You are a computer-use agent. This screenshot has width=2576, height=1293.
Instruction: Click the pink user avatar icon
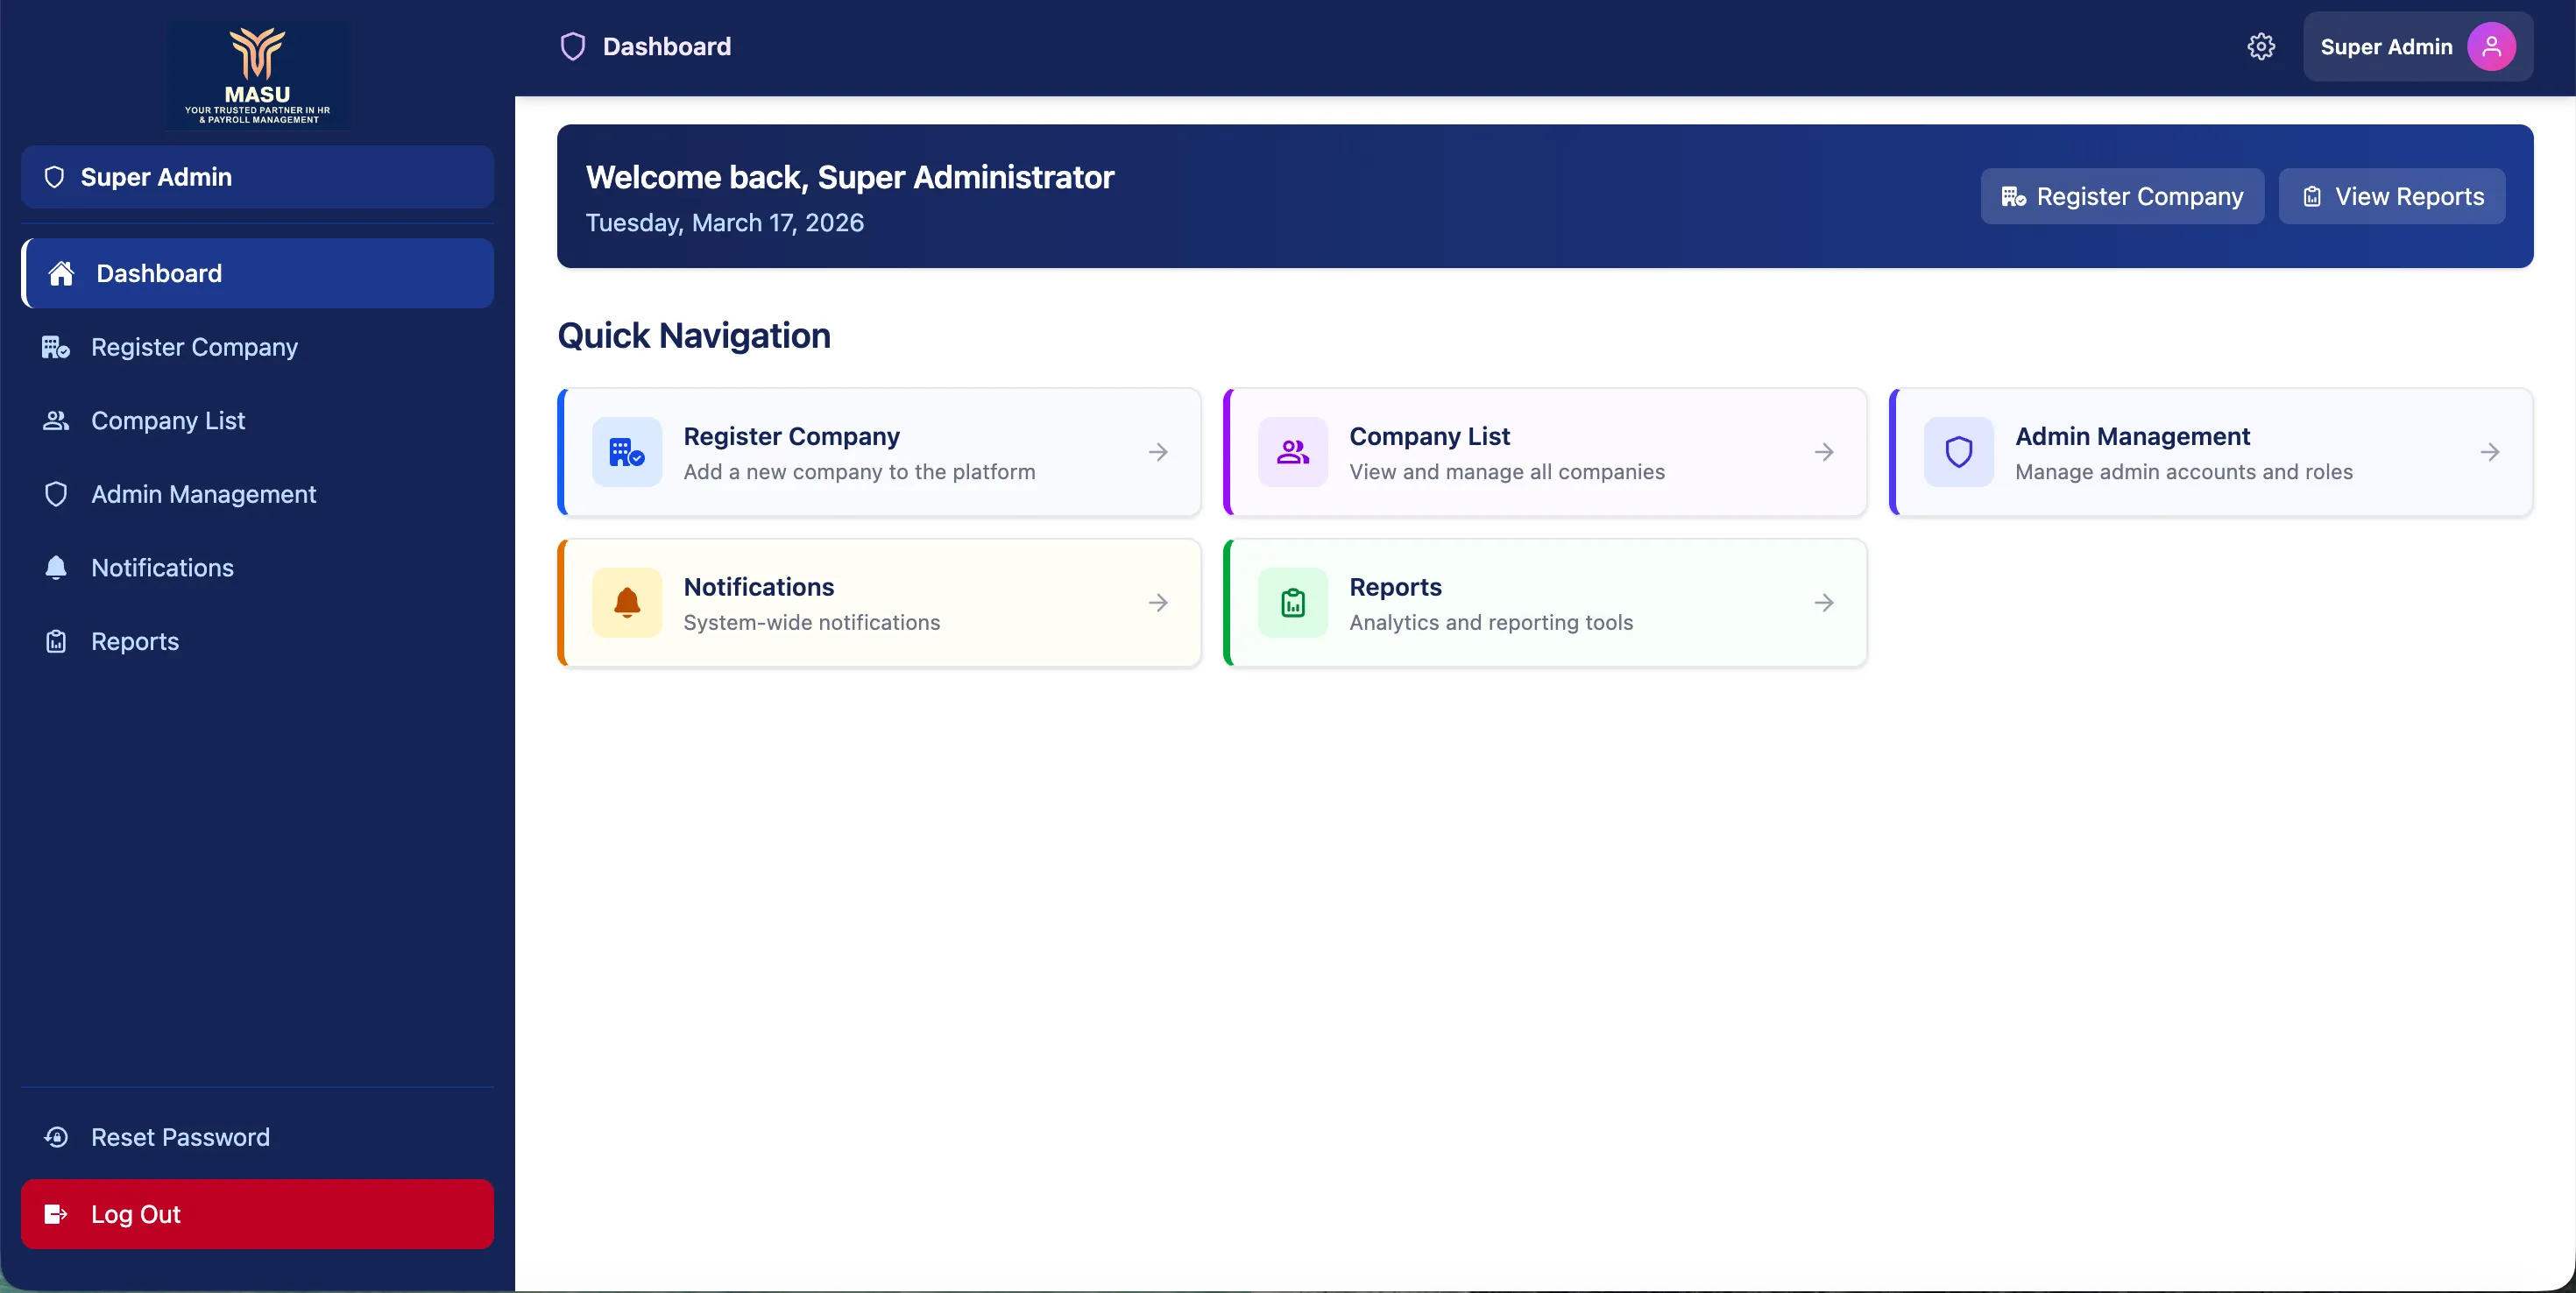click(2491, 46)
